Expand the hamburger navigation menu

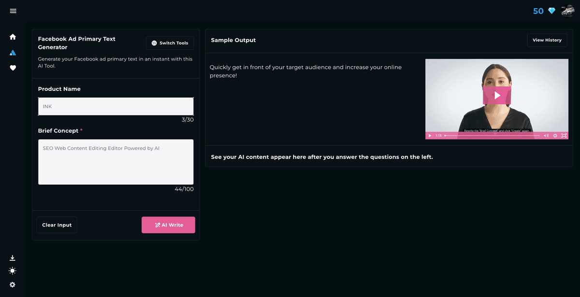click(x=13, y=11)
